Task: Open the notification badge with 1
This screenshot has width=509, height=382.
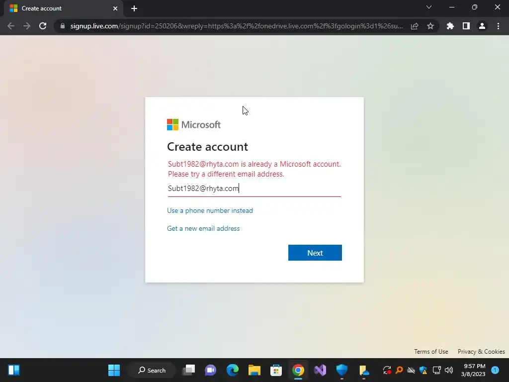Action: point(495,370)
